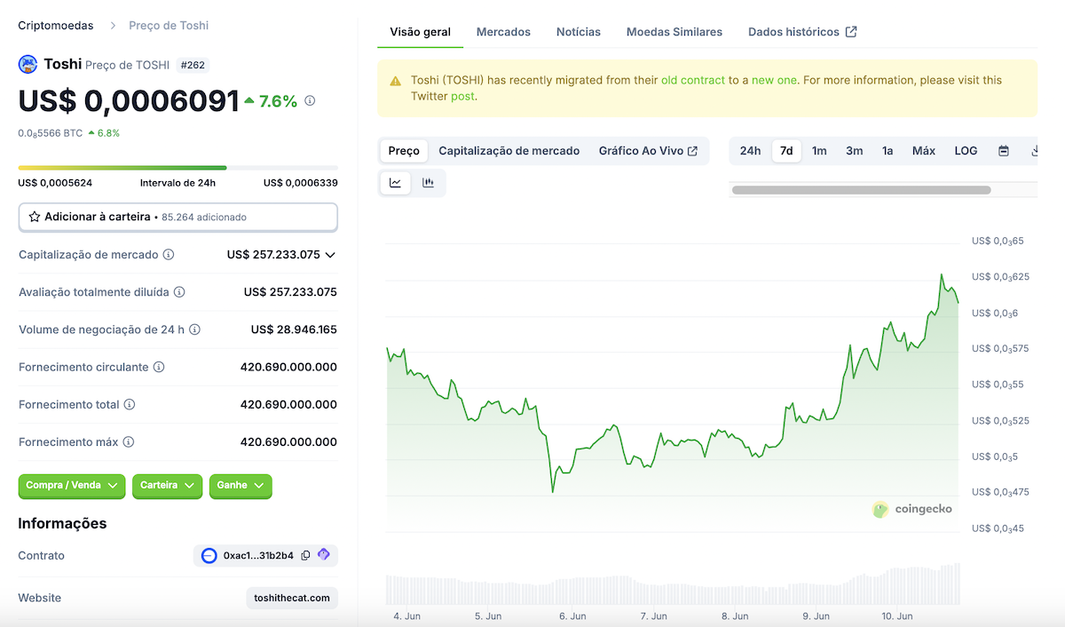1065x627 pixels.
Task: Select the 1a chart range
Action: [887, 151]
